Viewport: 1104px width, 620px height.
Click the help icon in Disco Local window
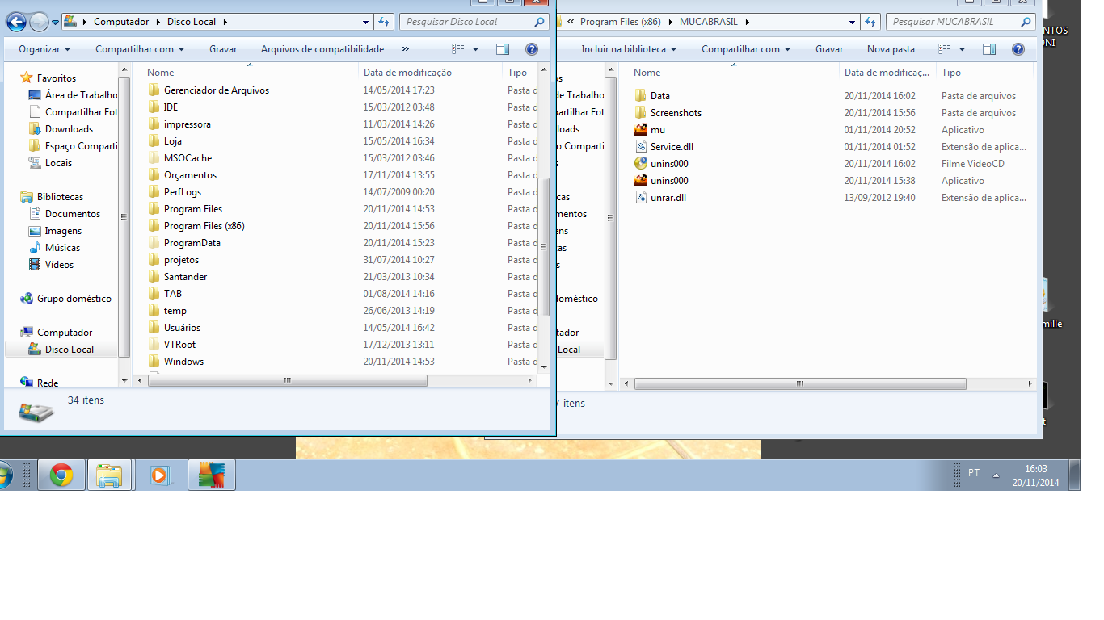pos(531,49)
